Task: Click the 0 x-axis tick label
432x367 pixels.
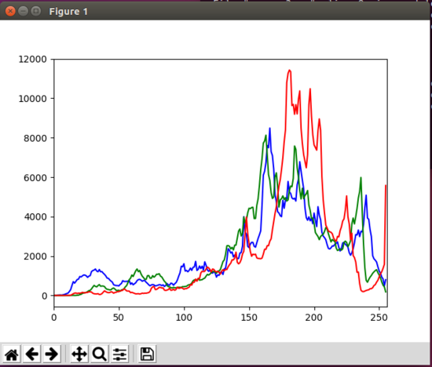Action: pos(54,318)
